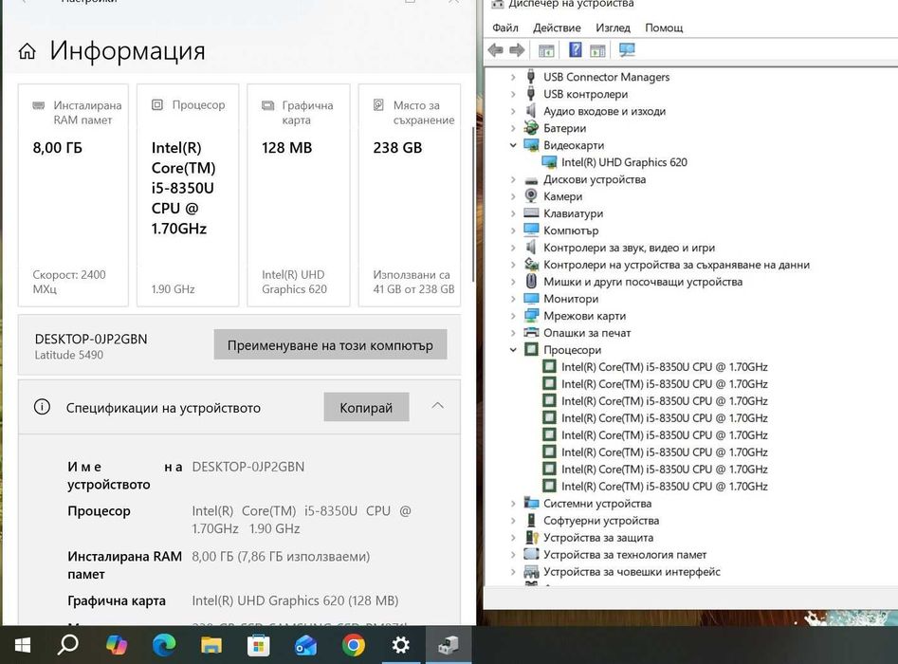Click the Устройства за защита key icon
This screenshot has height=664, width=898.
(532, 538)
